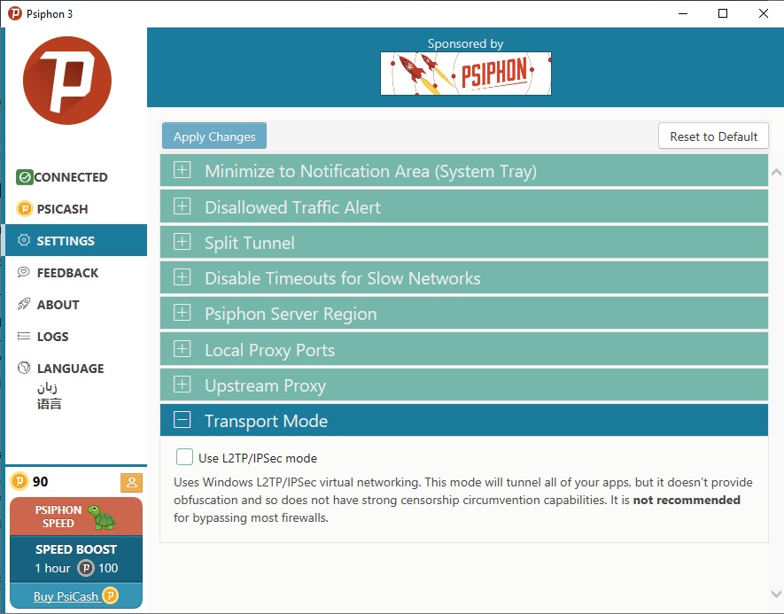Click the settings scrollbar down arrow
Viewport: 784px width, 614px height.
pos(776,594)
